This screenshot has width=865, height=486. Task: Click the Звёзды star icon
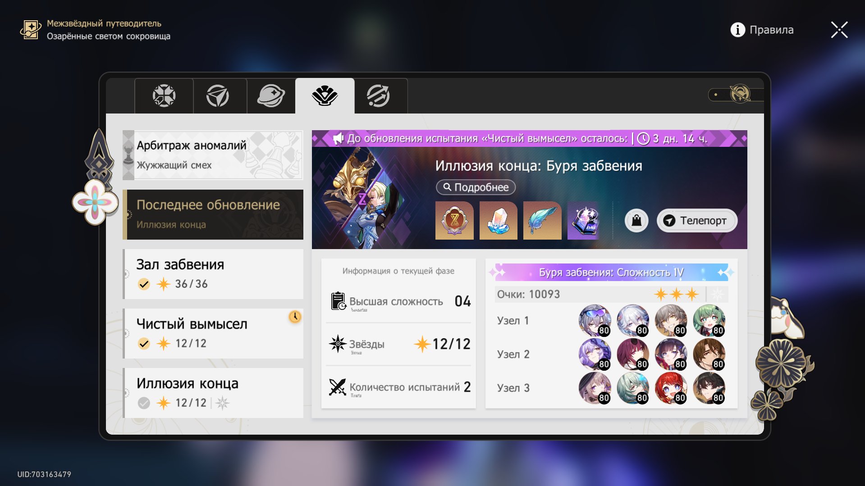[338, 344]
